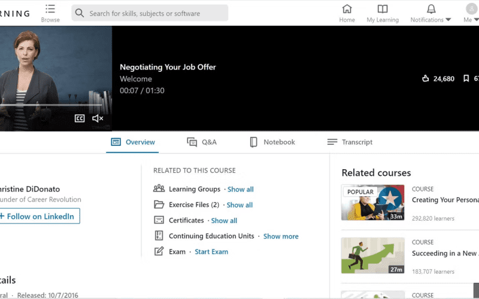Click the 'Welcome' video subtitle text
479x299 pixels.
pyautogui.click(x=136, y=79)
